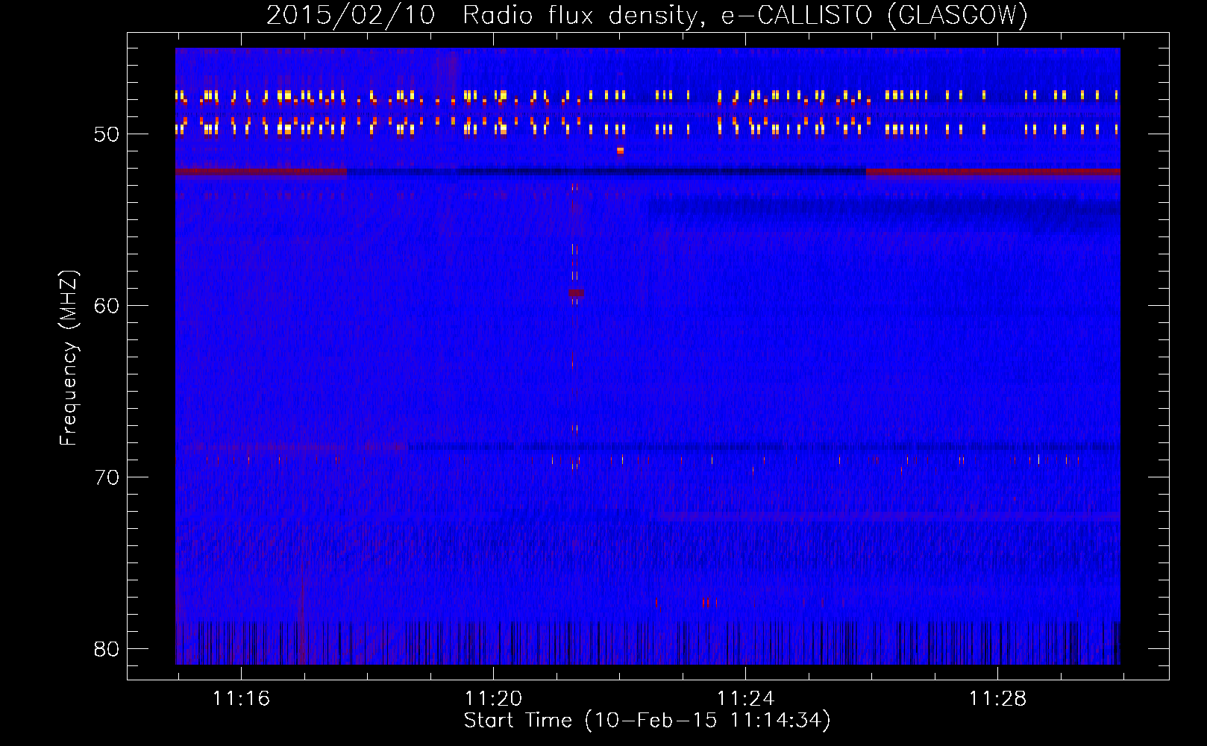
Task: Click the 11:20 time tick label
Action: [493, 699]
